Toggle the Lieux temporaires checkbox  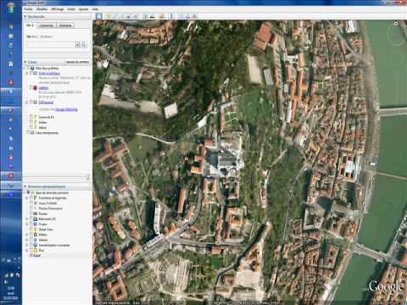tap(28, 132)
